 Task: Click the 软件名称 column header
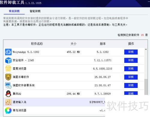point(37,44)
